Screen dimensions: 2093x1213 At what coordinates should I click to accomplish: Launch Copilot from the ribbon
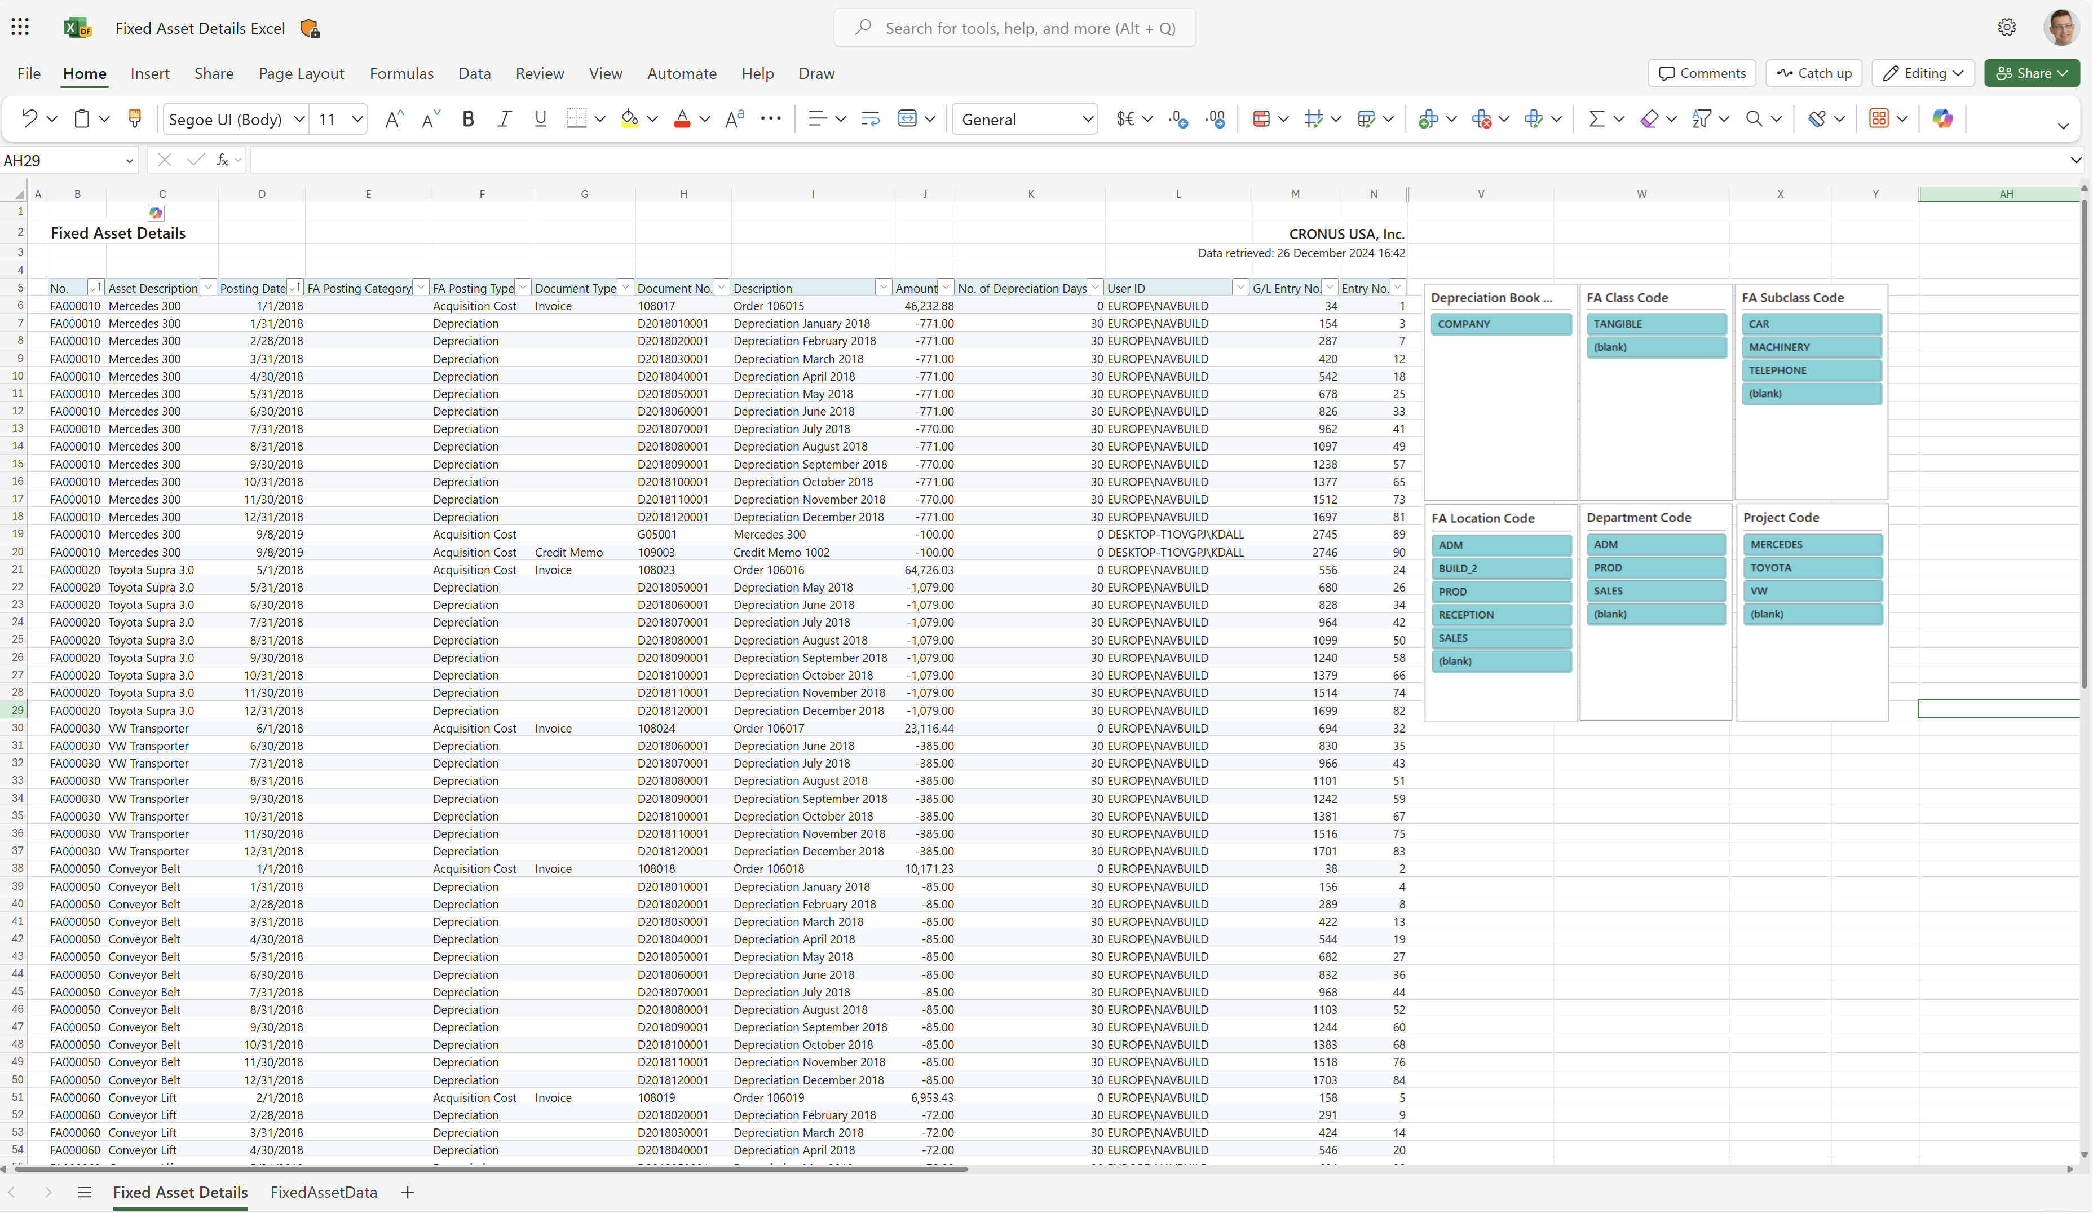click(1944, 118)
